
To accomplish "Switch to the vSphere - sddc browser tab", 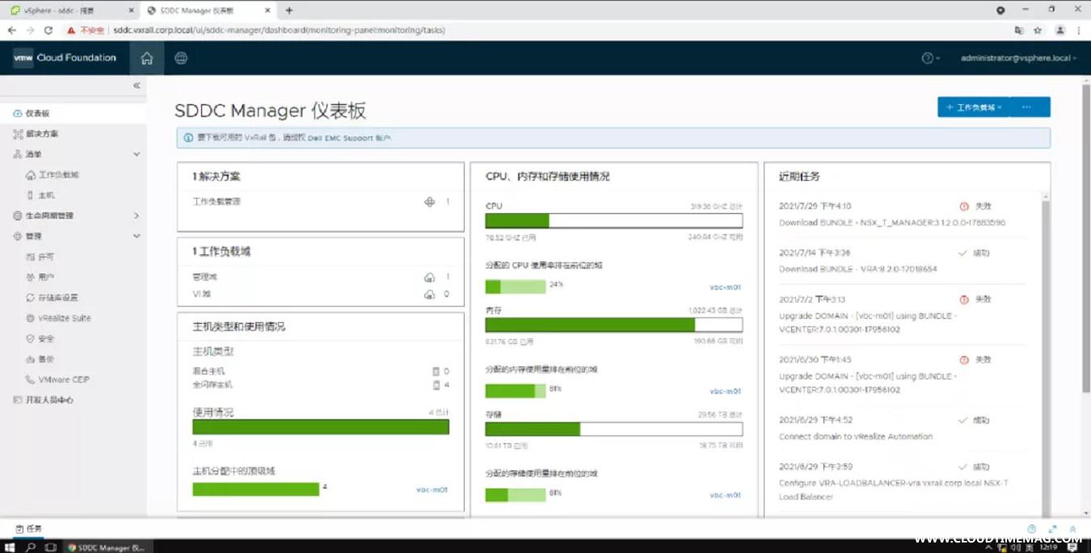I will click(x=71, y=10).
